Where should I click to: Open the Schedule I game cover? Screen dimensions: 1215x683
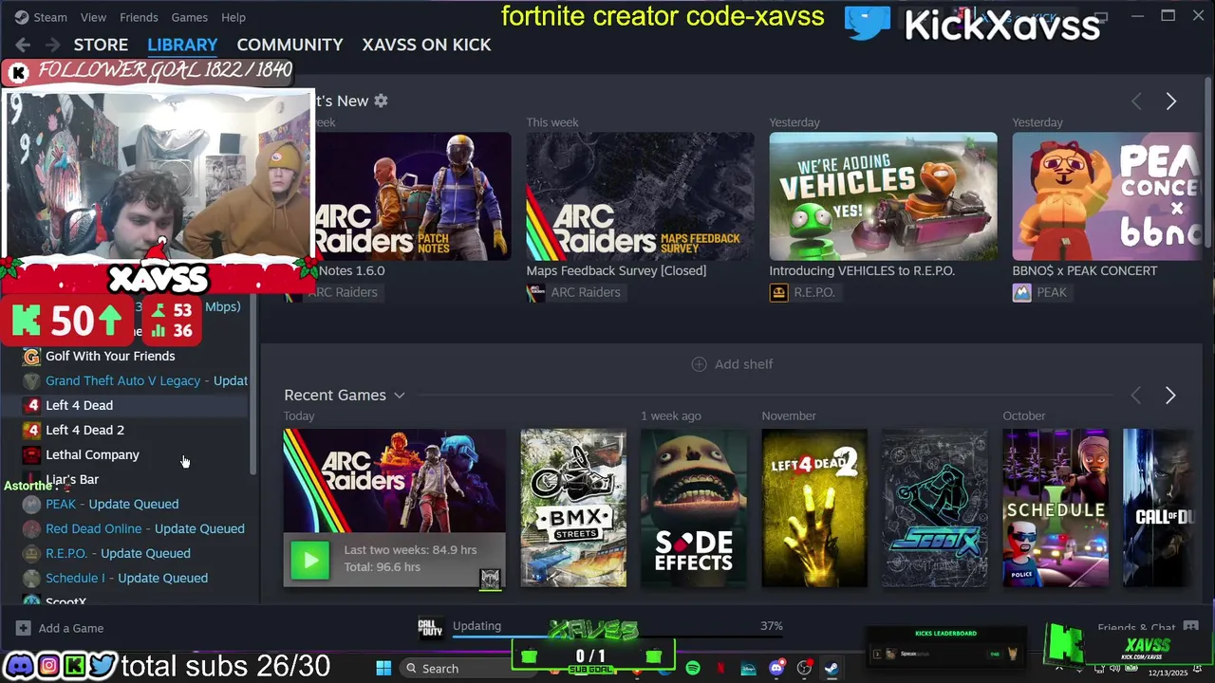pyautogui.click(x=1056, y=508)
